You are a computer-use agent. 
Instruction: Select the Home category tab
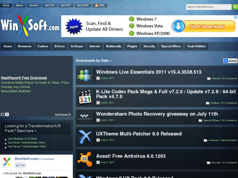click(x=8, y=46)
